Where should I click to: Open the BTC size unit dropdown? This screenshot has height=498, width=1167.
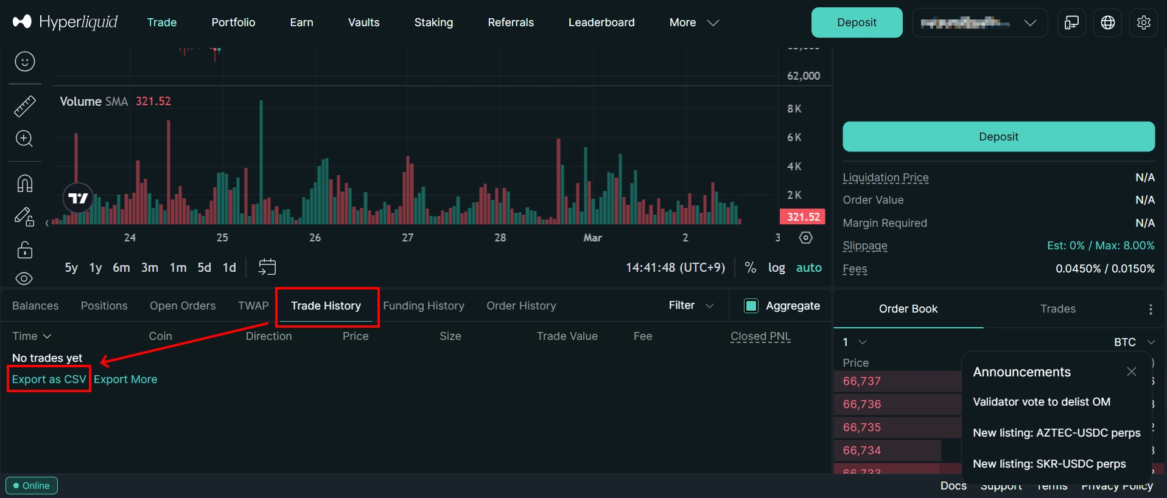tap(1135, 342)
